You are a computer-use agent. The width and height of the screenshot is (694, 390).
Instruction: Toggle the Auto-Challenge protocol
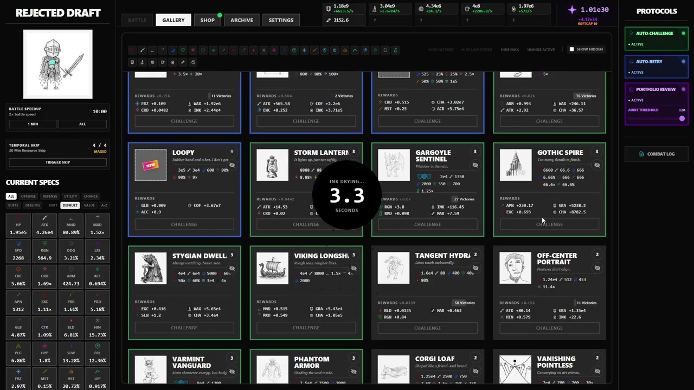click(656, 39)
